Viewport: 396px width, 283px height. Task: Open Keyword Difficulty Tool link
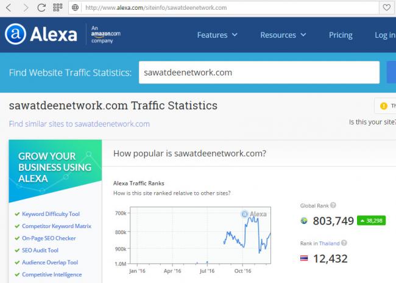pos(51,214)
